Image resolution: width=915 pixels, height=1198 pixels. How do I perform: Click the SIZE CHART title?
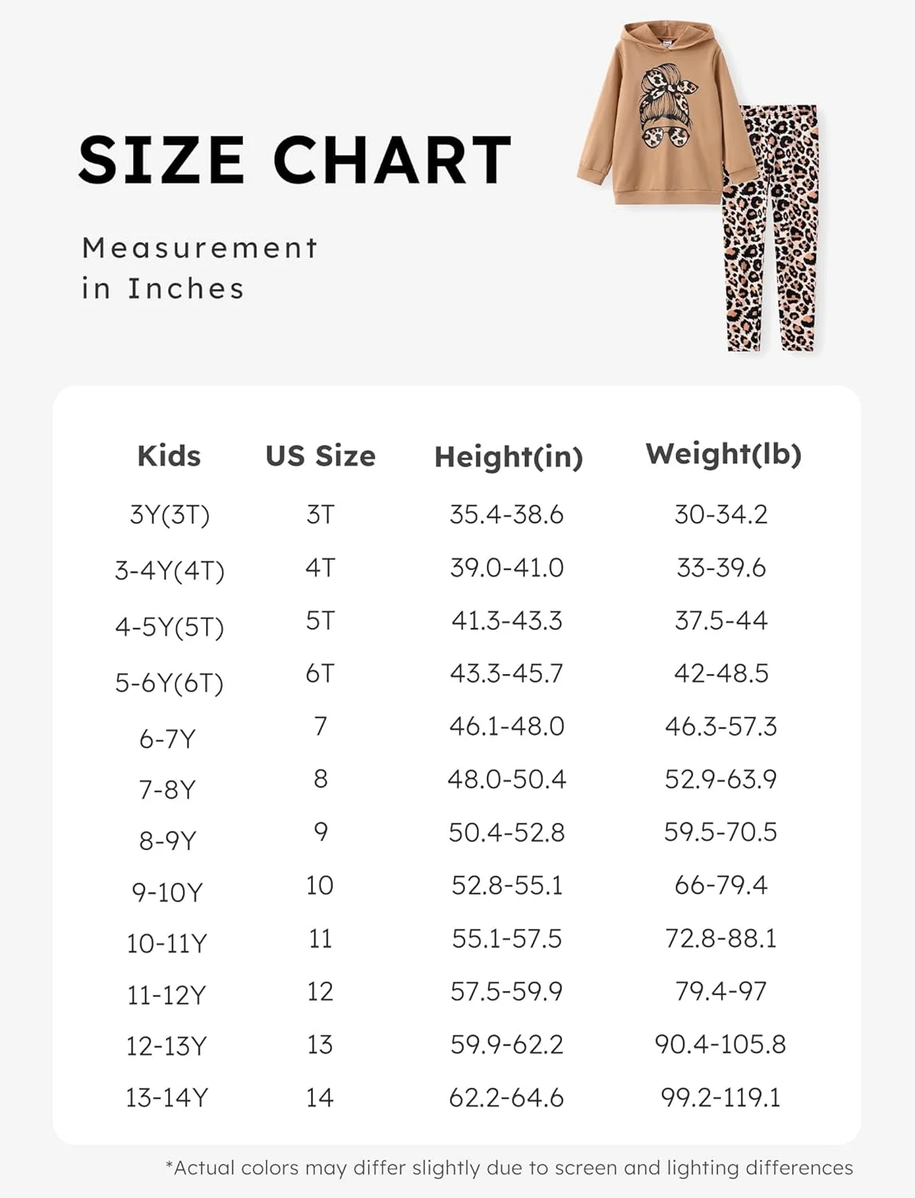coord(295,160)
